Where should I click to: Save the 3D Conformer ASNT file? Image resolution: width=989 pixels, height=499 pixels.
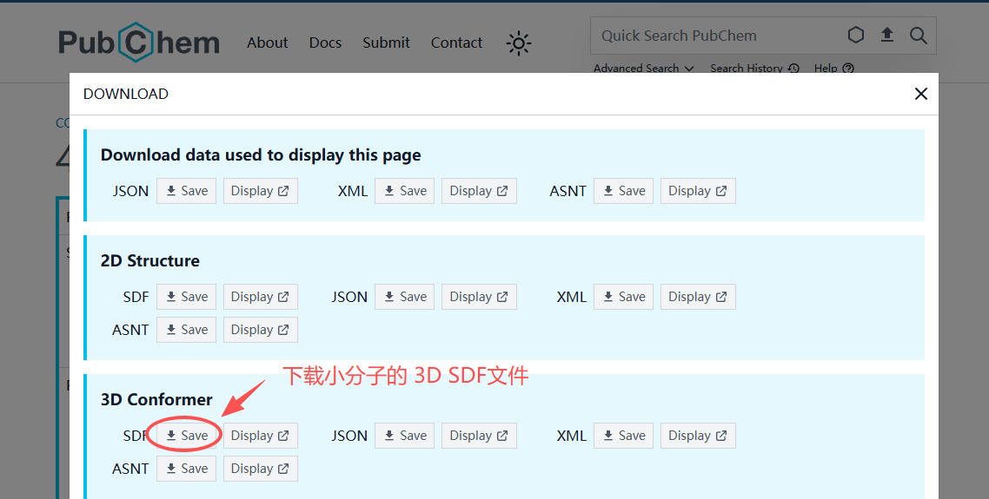[187, 469]
